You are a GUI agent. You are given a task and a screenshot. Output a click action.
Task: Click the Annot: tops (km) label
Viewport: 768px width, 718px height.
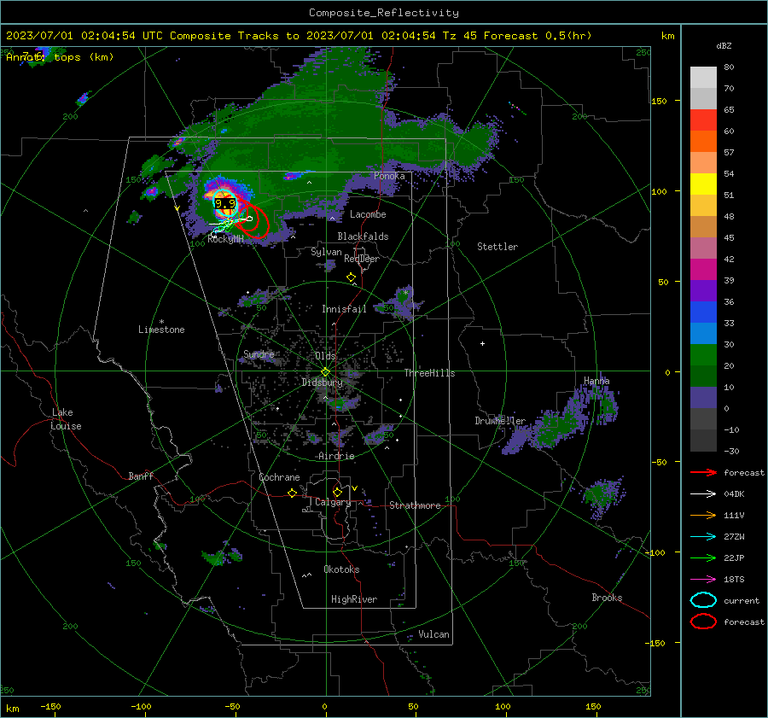[x=60, y=57]
